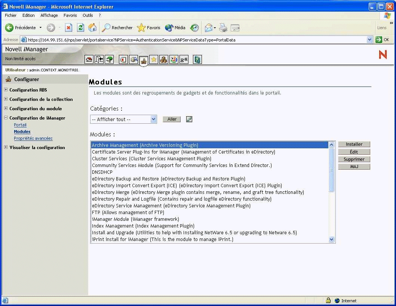Click the Rechercher toolbar icon
The height and width of the screenshot is (306, 396).
click(x=117, y=28)
